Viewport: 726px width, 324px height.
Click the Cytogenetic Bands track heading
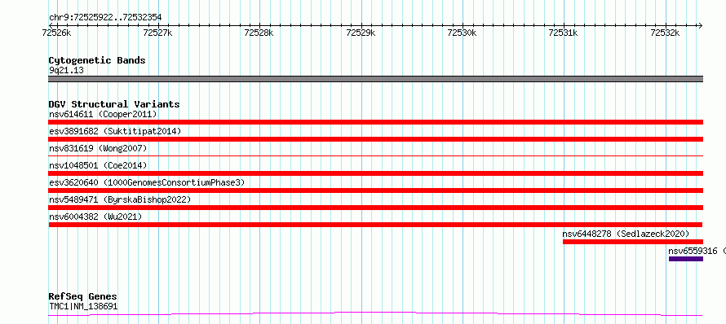[x=97, y=60]
